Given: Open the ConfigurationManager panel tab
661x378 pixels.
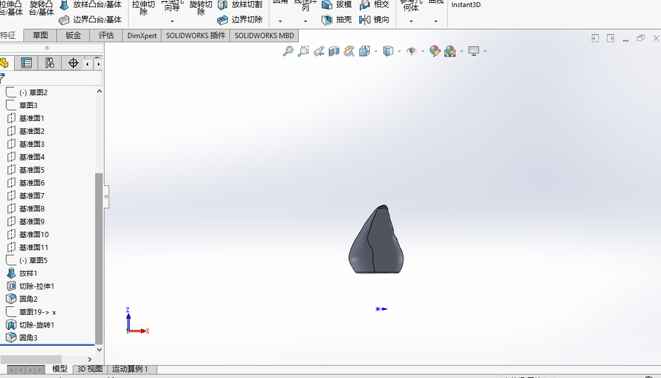Looking at the screenshot, I should point(50,63).
